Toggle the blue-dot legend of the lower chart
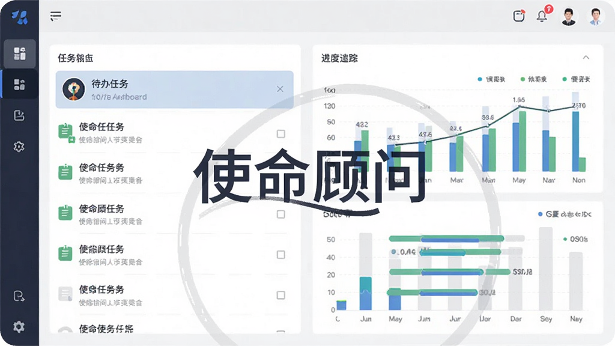The width and height of the screenshot is (615, 346). (565, 214)
